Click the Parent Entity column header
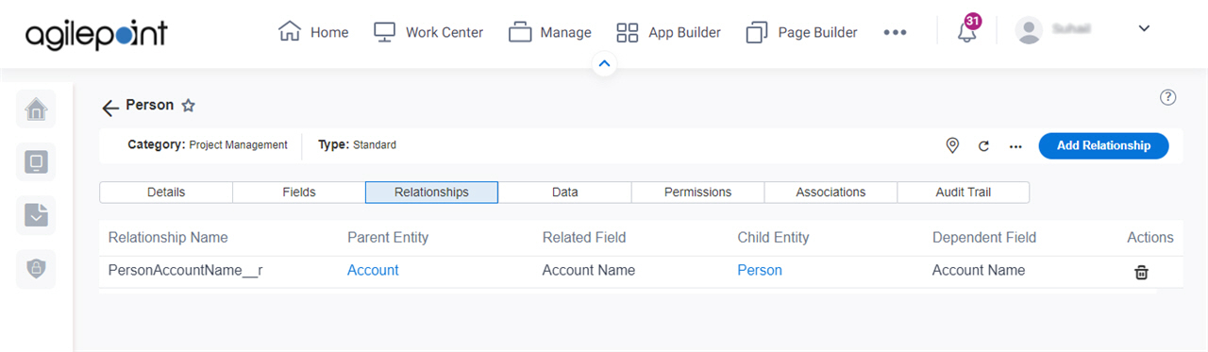 click(x=388, y=237)
